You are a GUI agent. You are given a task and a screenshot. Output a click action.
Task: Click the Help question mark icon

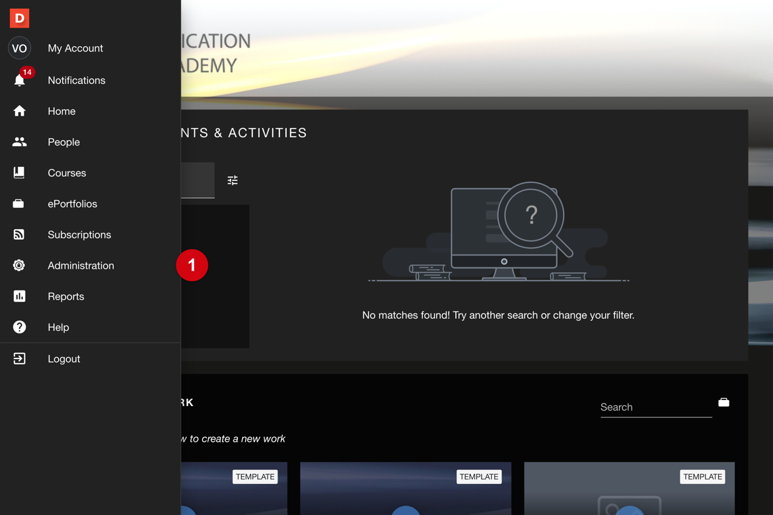click(x=19, y=327)
